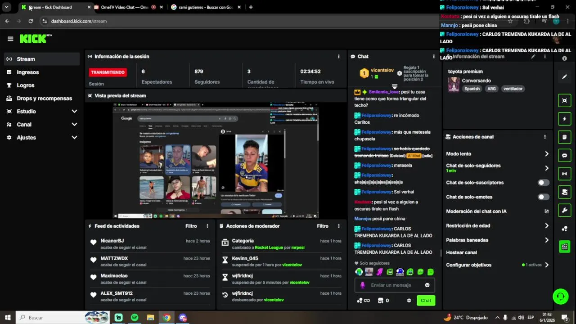Image resolution: width=576 pixels, height=324 pixels.
Task: Open Chat de solo-seguidores settings
Action: click(x=498, y=168)
